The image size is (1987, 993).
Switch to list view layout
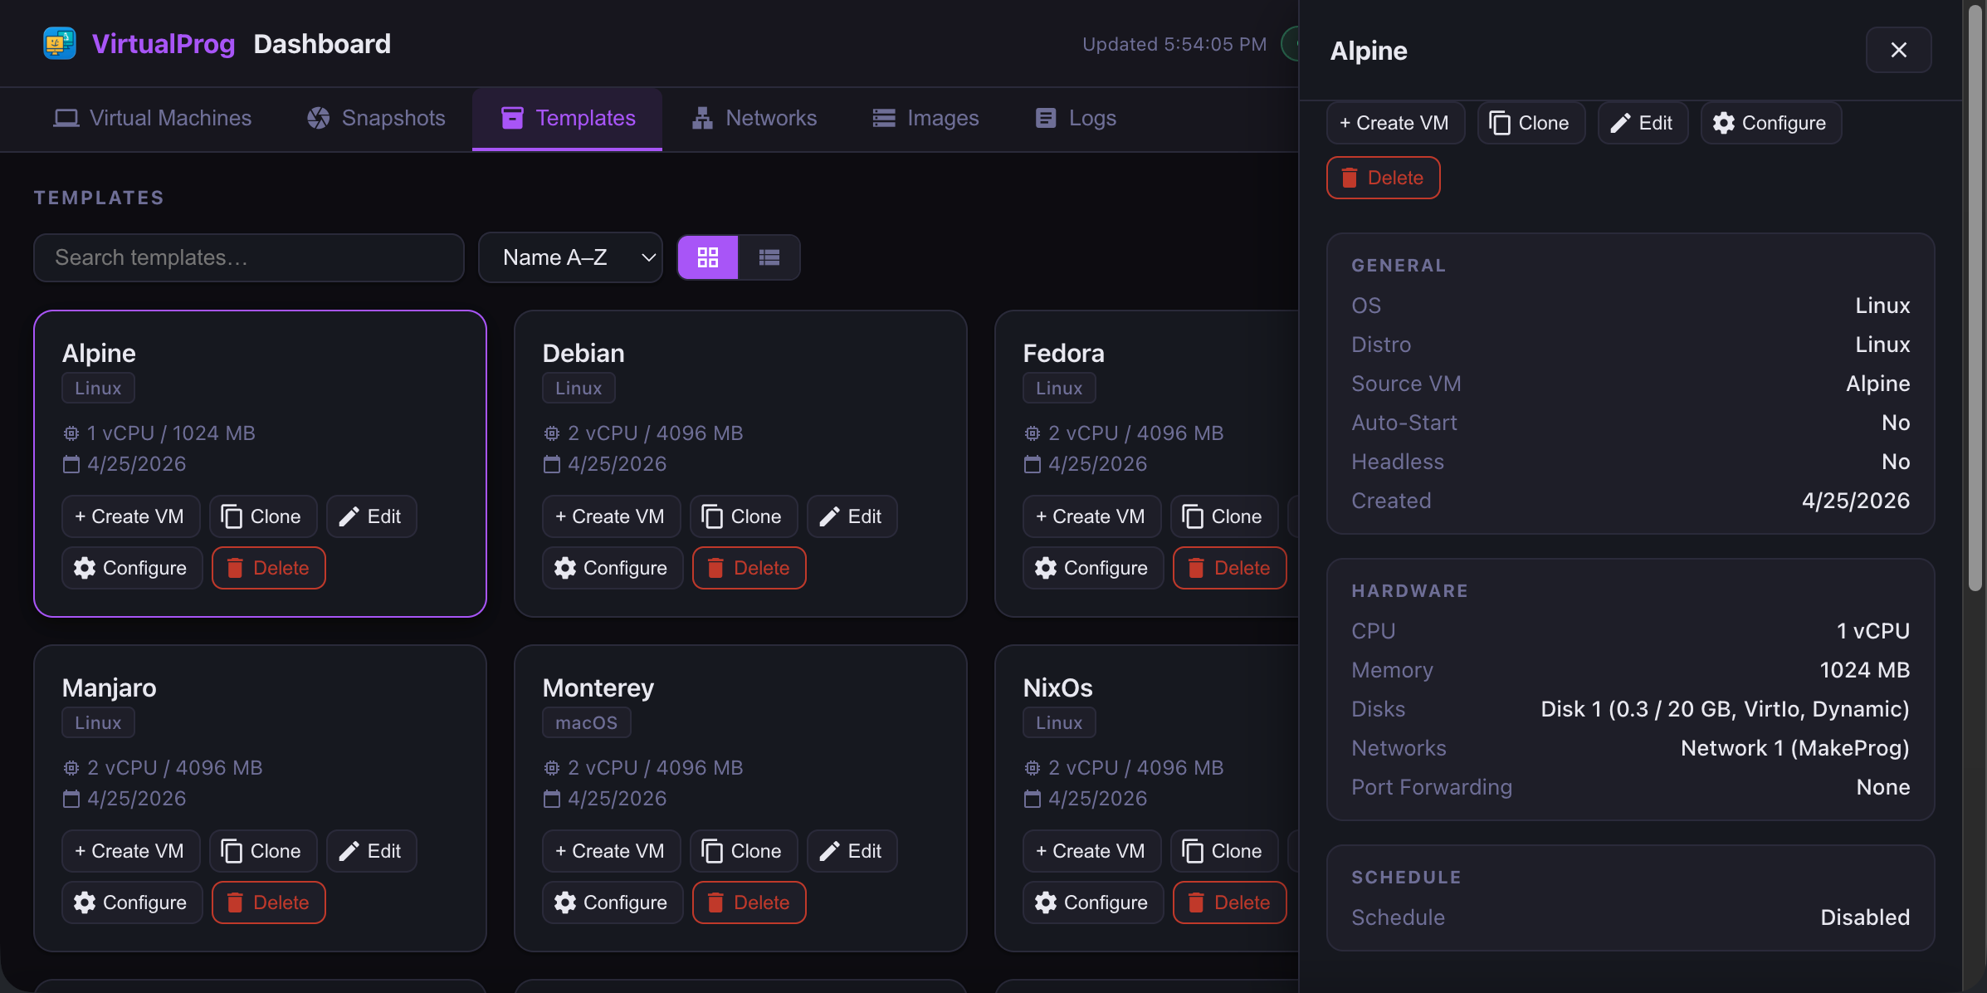[769, 257]
